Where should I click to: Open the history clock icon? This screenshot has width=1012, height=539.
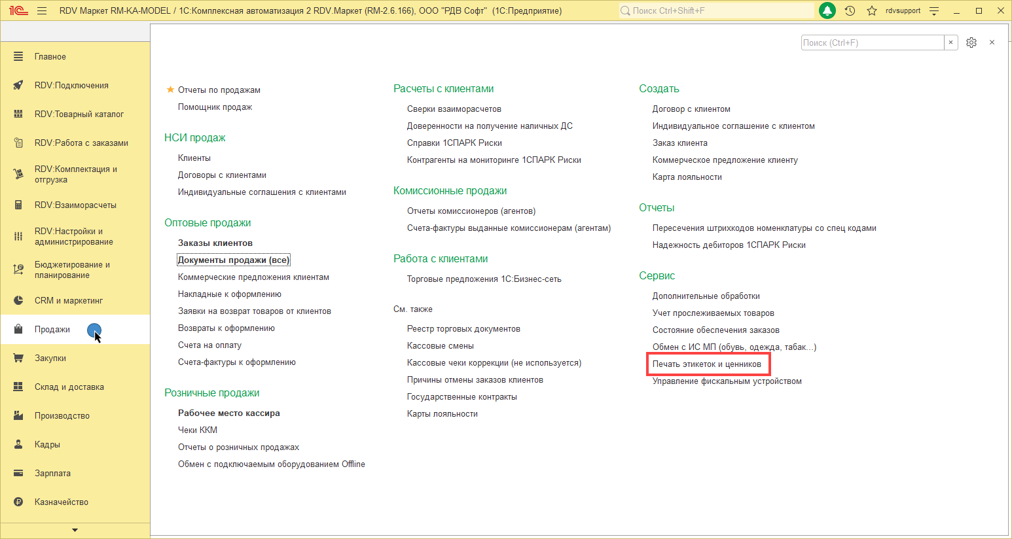click(x=850, y=10)
